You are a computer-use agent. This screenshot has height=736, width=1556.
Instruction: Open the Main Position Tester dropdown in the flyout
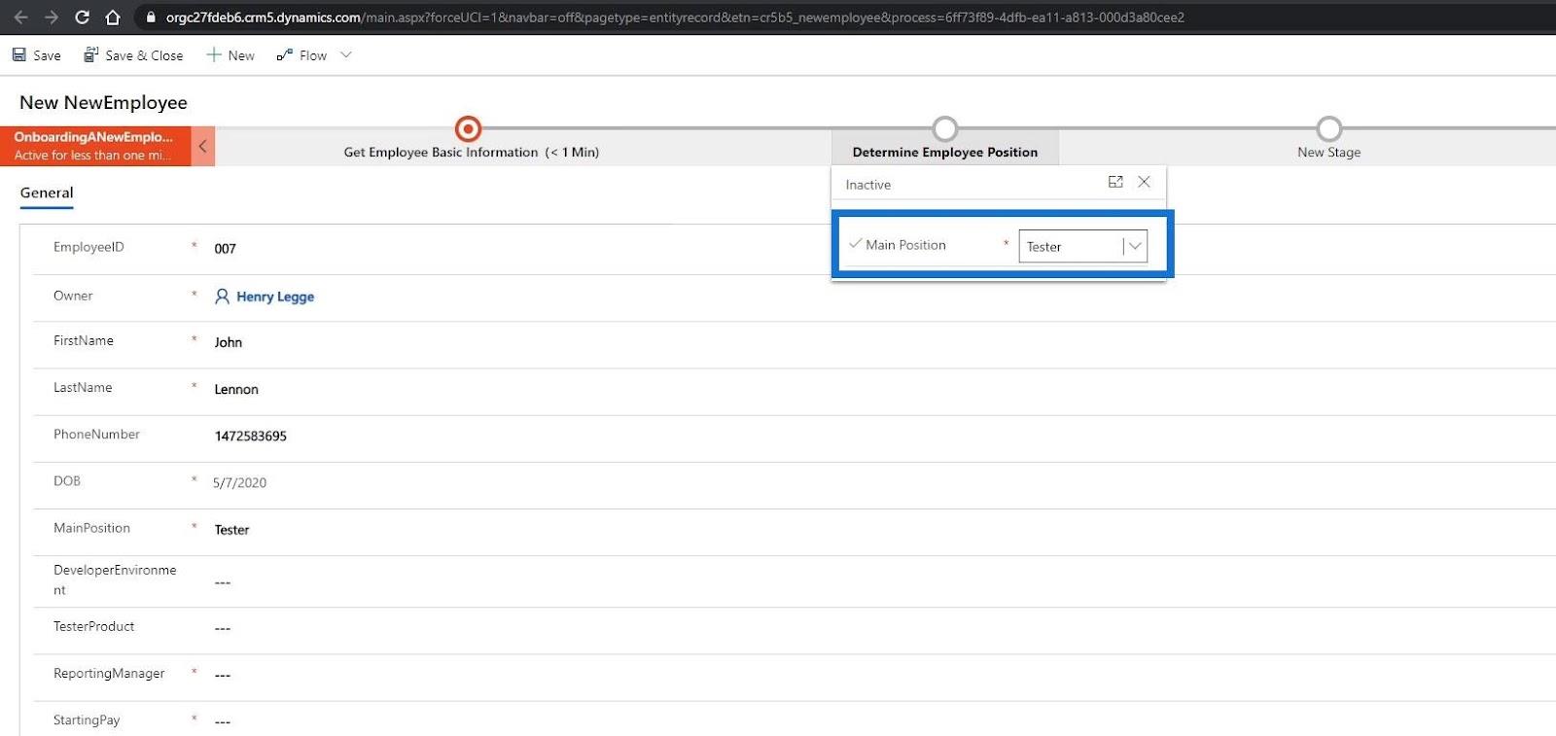point(1082,246)
